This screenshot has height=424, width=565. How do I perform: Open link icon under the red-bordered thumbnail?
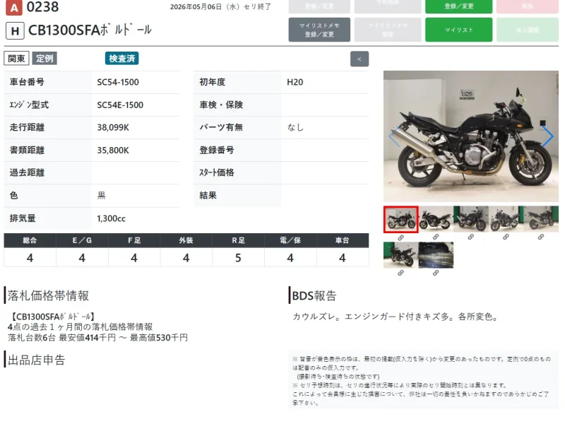[400, 237]
